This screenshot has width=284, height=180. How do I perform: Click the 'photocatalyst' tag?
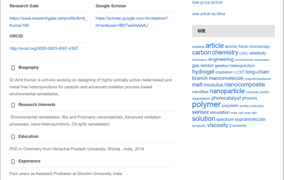226,98
